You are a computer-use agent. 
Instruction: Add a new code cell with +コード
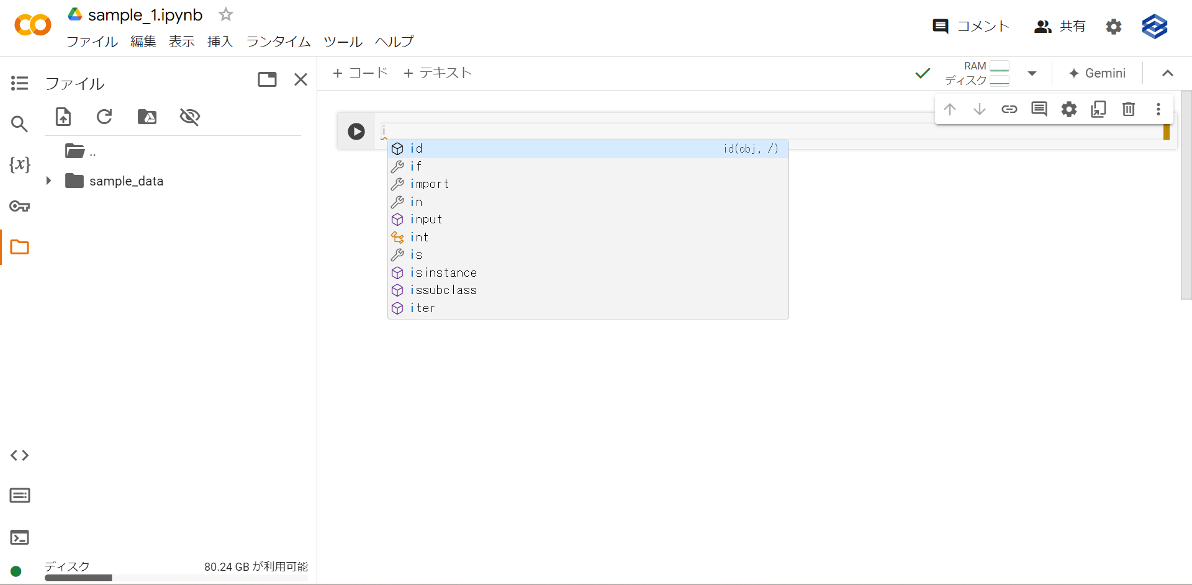coord(360,73)
